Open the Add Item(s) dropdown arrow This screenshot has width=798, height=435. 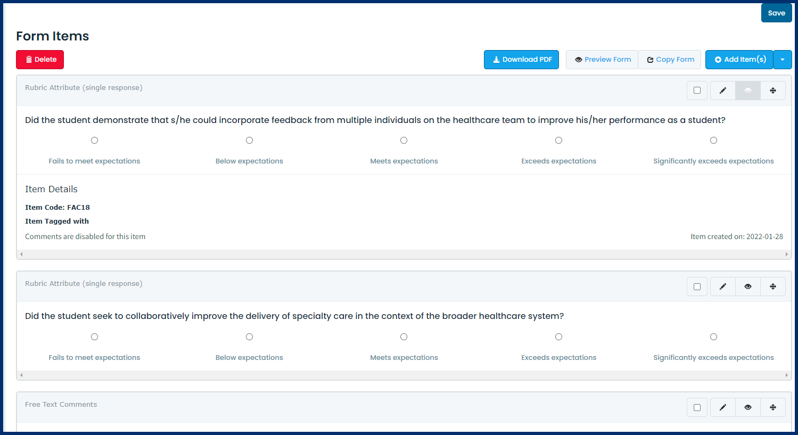tap(783, 60)
